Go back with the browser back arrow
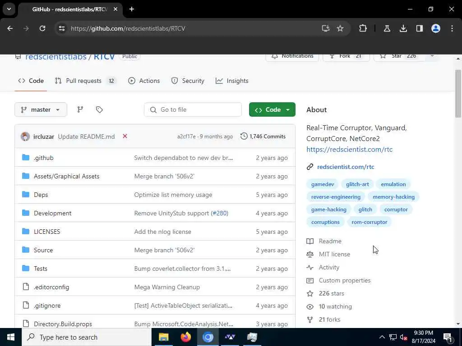Viewport: 462px width, 346px height. pyautogui.click(x=10, y=28)
